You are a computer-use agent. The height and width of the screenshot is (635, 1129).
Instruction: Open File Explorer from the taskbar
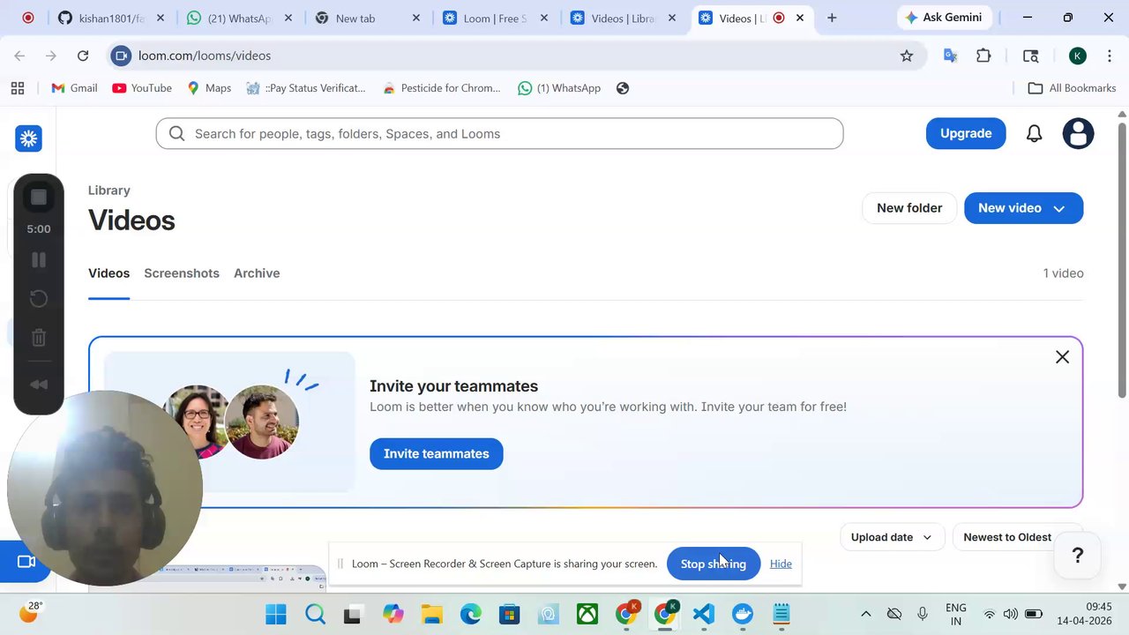[431, 614]
